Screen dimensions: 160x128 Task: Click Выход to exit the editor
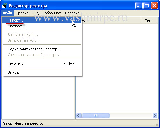pyautogui.click(x=42, y=72)
